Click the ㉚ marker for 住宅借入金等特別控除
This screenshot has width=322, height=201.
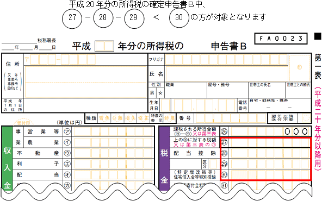(x=224, y=175)
